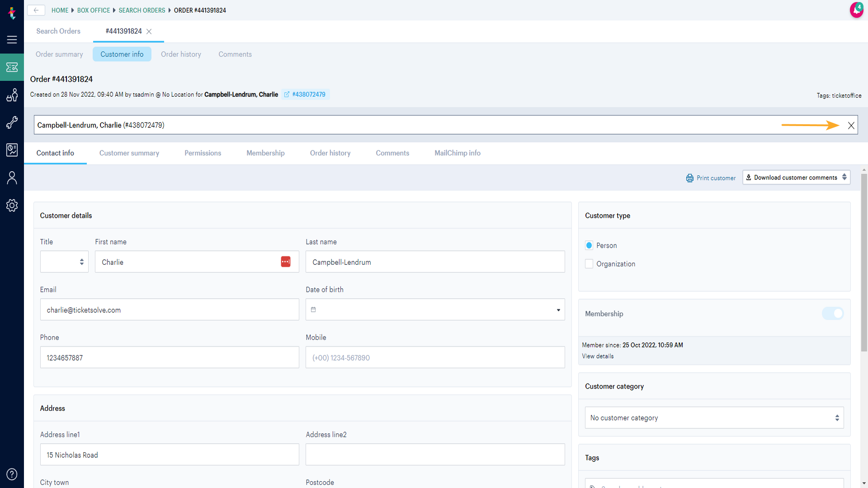The height and width of the screenshot is (488, 868).
Task: Click the Ticketsolve logo icon
Action: tap(12, 13)
